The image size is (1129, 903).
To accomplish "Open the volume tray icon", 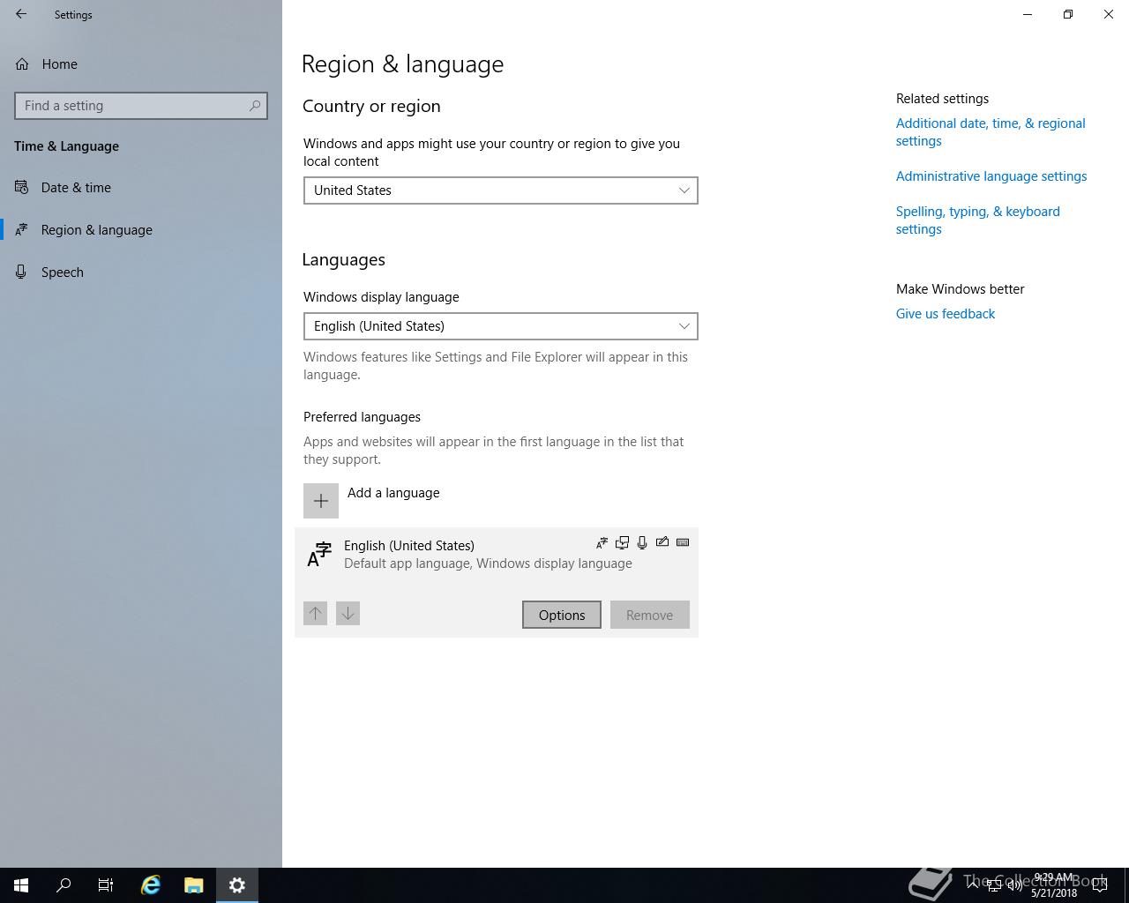I will click(1015, 885).
